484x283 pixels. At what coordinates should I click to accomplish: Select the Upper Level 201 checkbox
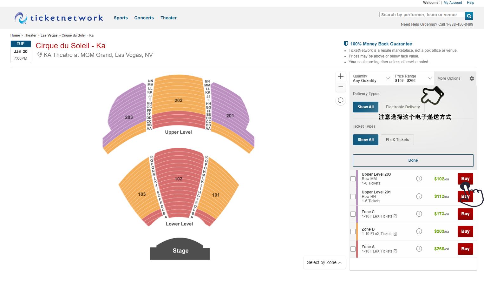click(x=353, y=197)
